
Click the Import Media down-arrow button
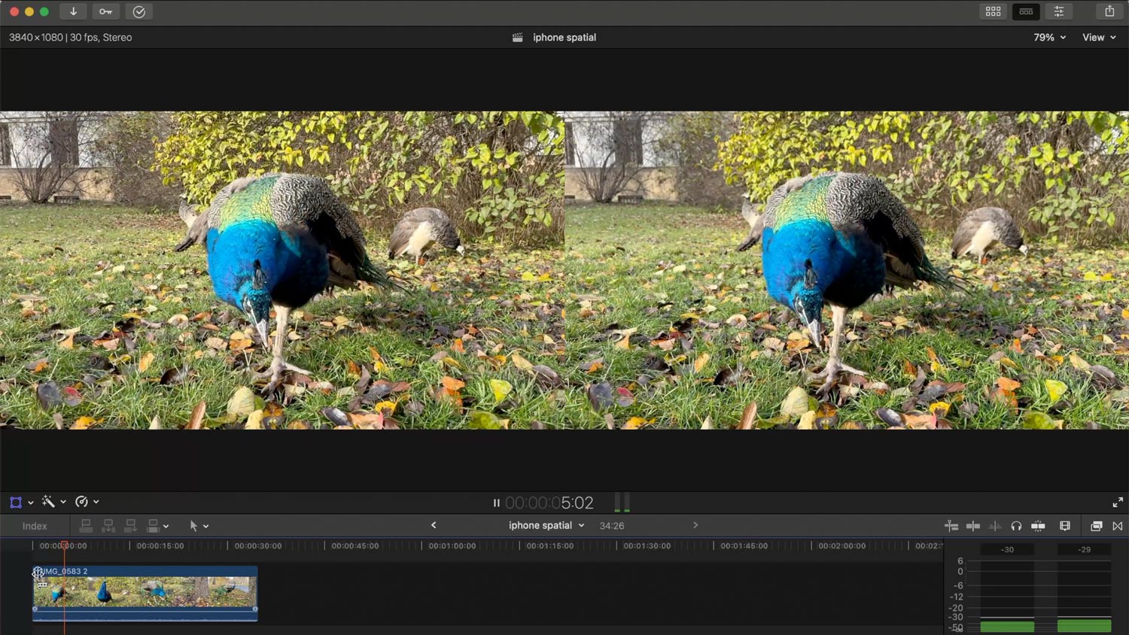(73, 11)
